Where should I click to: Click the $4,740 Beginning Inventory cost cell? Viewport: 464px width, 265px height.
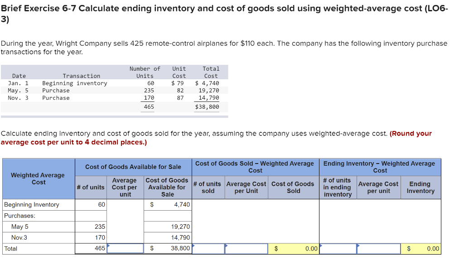[x=168, y=204]
